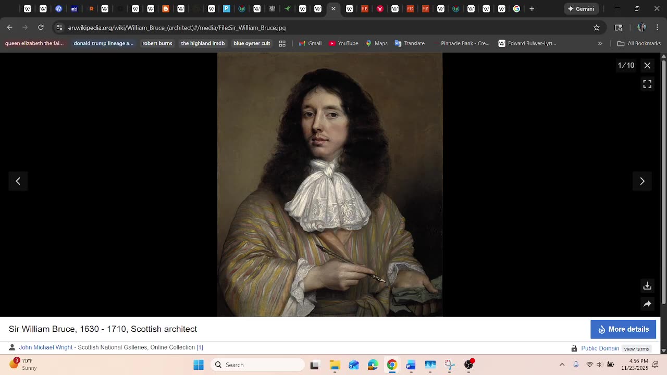The image size is (667, 375).
Task: Open Snipping Tool from taskbar
Action: (450, 365)
